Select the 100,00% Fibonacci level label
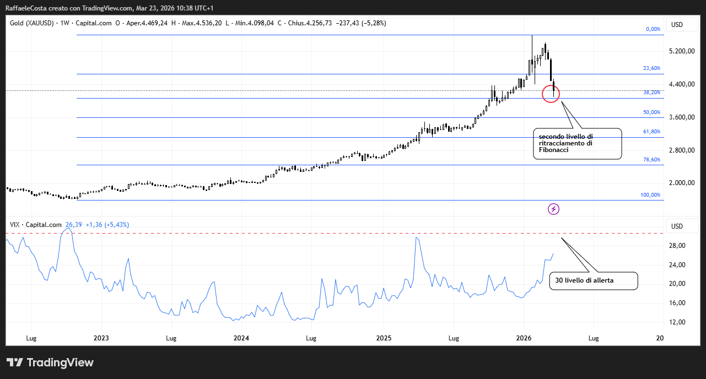 point(650,195)
